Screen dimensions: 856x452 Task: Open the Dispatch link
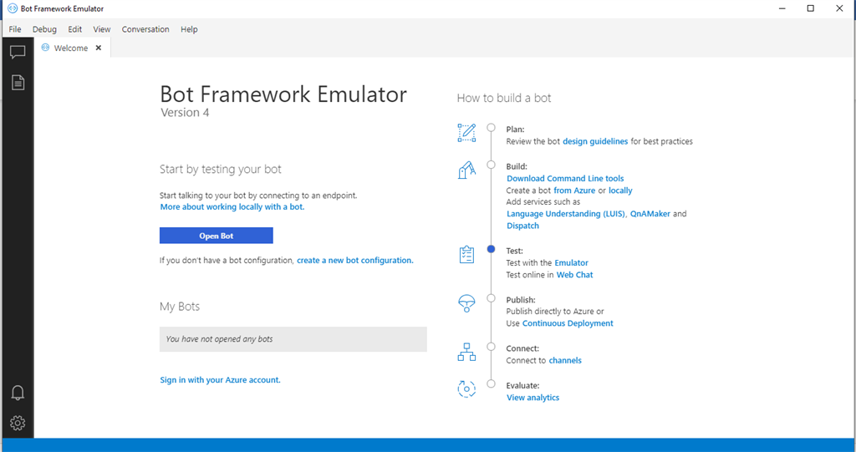[522, 226]
